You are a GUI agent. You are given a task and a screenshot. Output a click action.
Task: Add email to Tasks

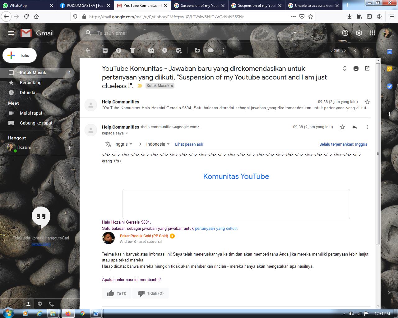[x=178, y=50]
